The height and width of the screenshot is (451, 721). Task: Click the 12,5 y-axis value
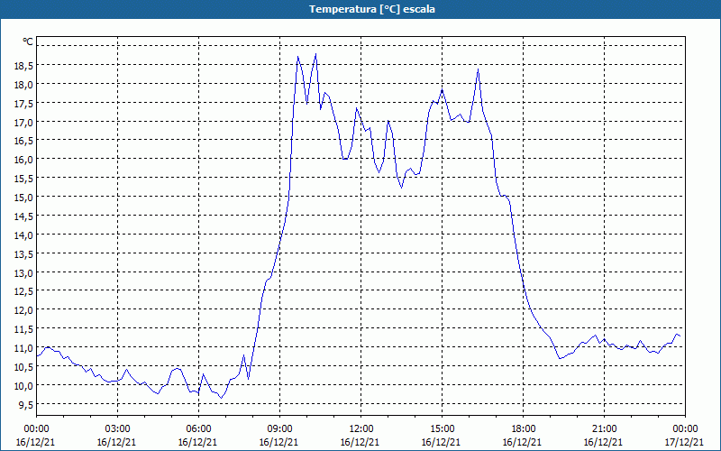tap(24, 291)
